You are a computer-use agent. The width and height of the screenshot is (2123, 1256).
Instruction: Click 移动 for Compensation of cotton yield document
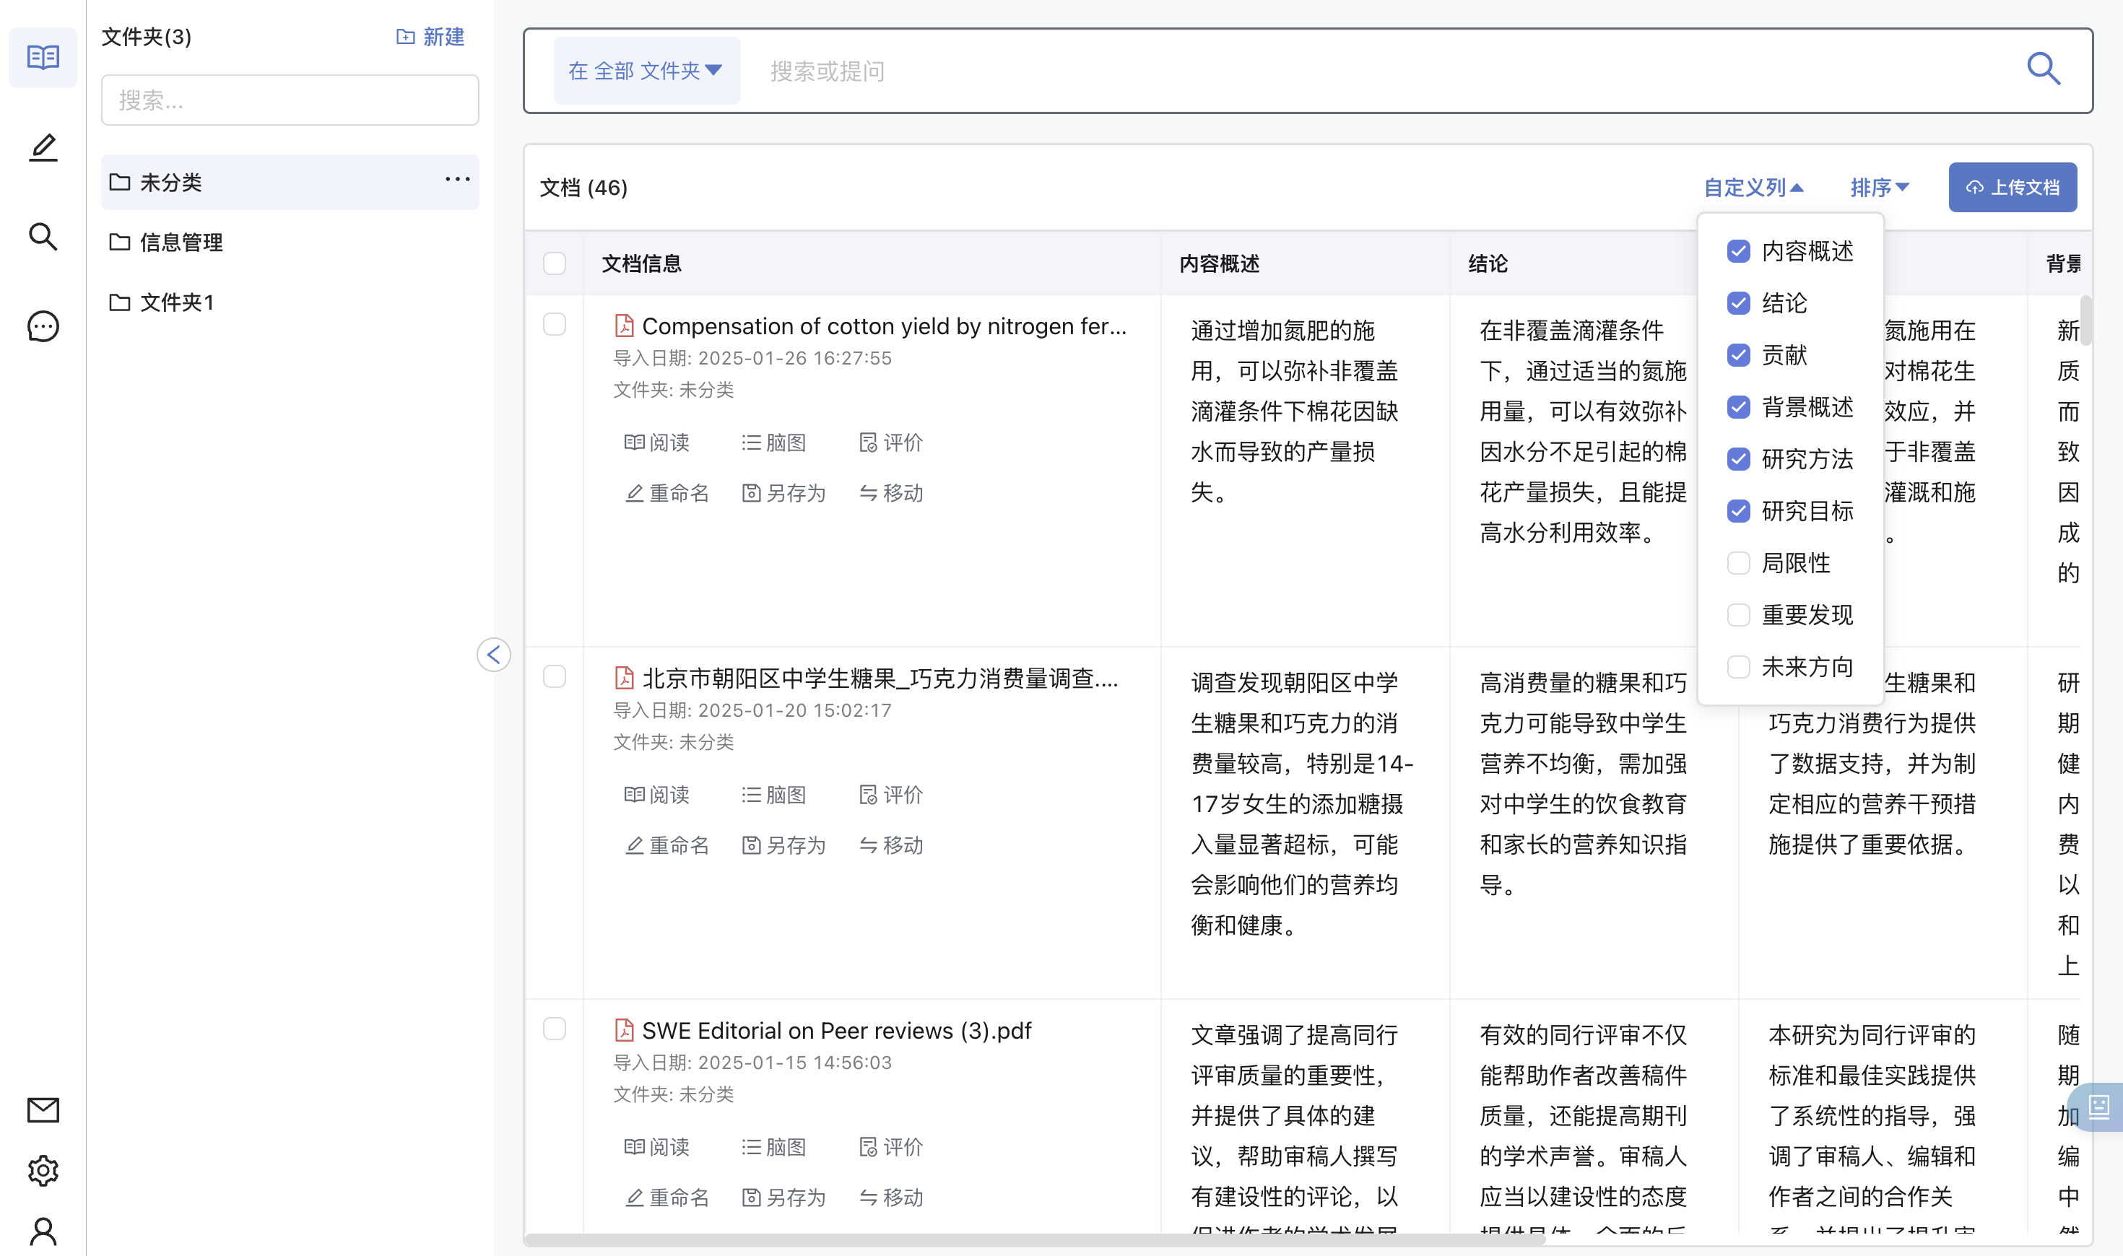891,494
